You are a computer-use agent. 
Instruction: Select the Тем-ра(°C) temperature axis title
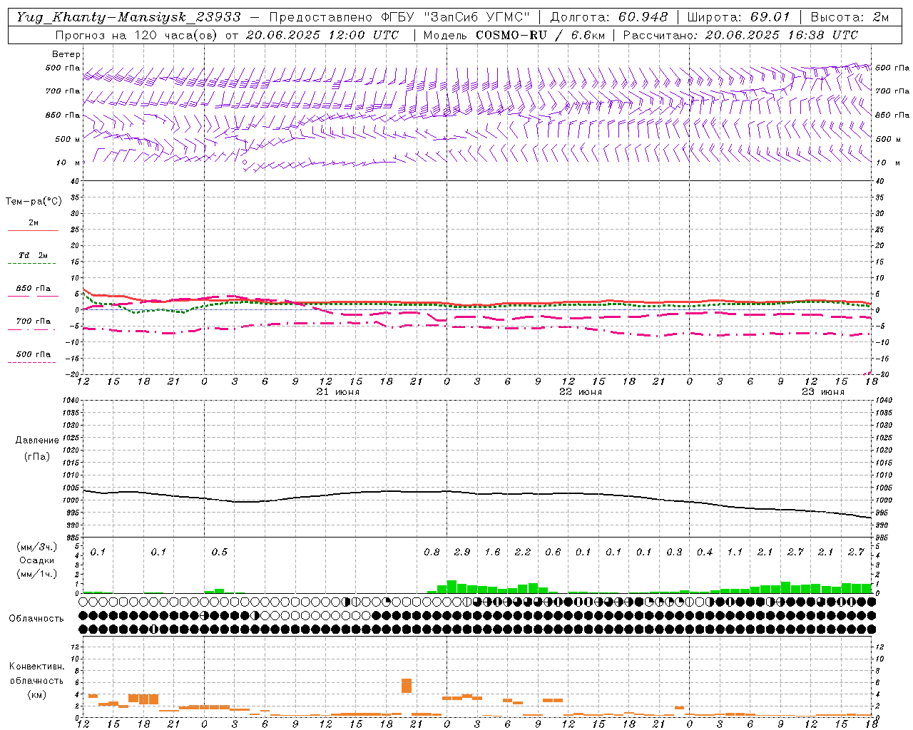(34, 202)
